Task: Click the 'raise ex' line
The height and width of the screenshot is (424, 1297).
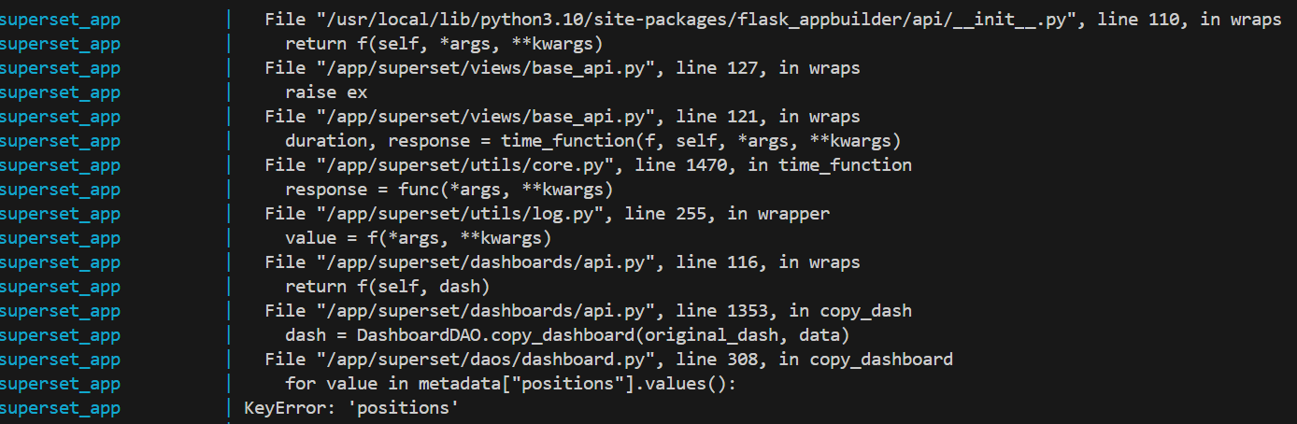Action: click(x=326, y=92)
